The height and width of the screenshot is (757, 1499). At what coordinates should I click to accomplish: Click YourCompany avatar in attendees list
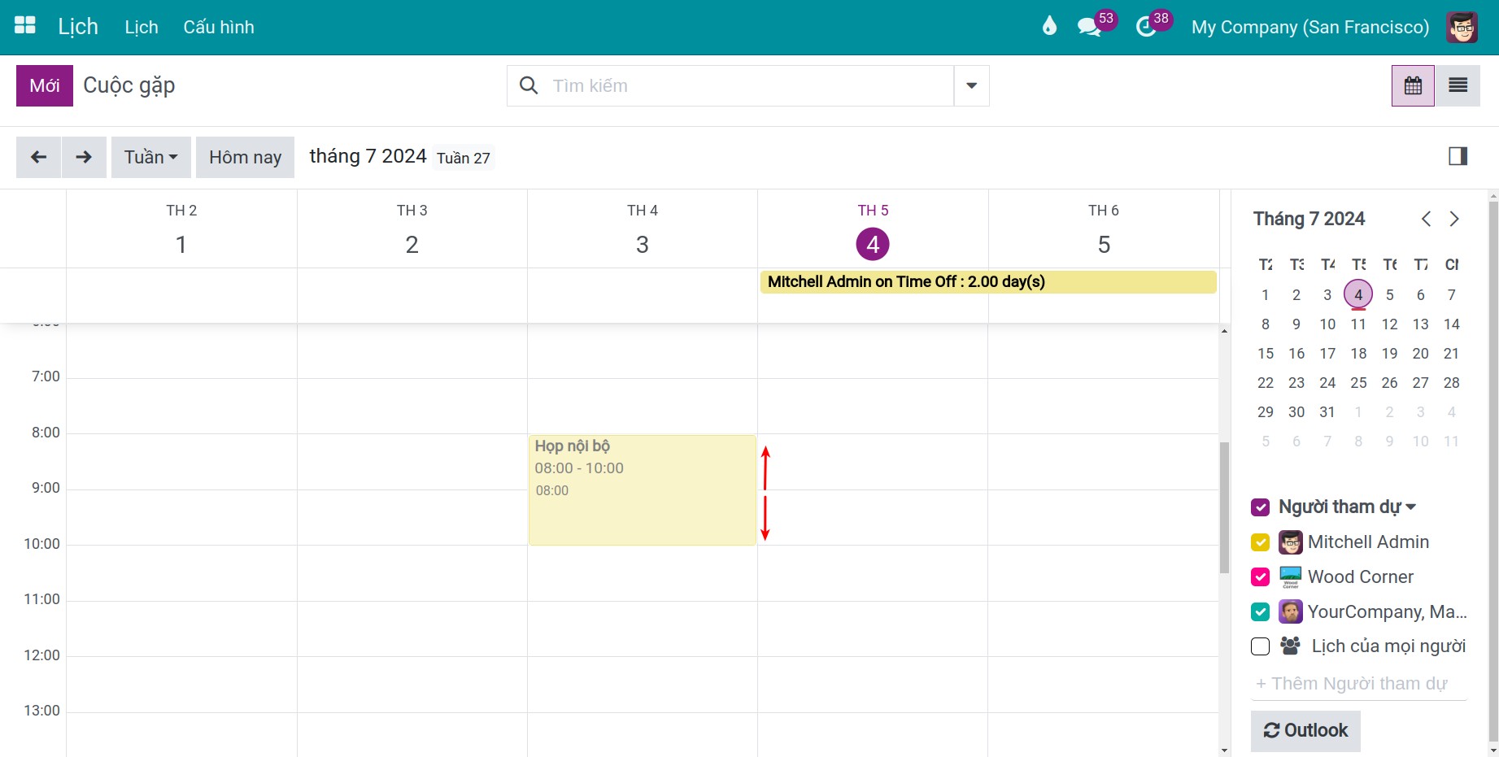1290,611
